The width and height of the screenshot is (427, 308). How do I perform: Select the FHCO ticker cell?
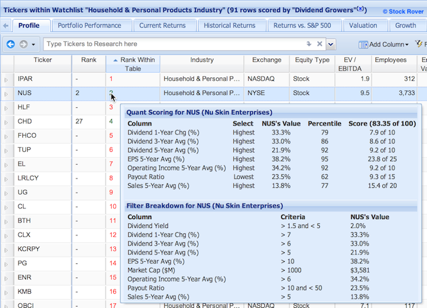tap(43, 136)
